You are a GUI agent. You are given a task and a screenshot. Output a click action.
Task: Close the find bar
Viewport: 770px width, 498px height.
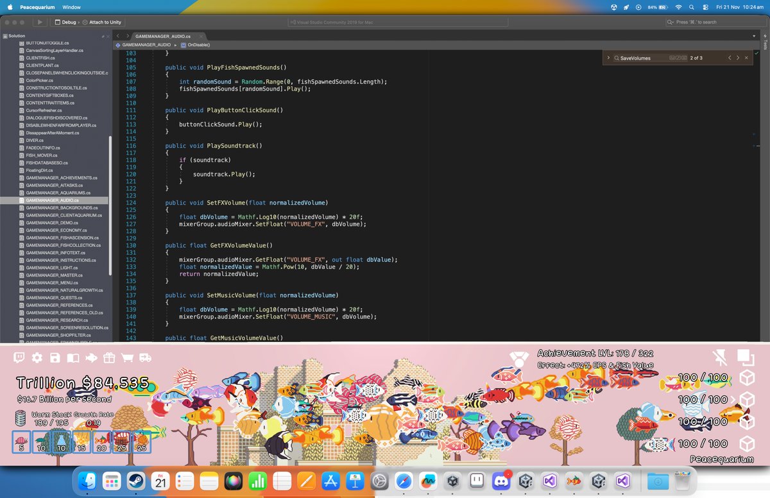coord(746,58)
